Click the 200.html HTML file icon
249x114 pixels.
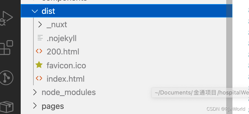click(x=39, y=51)
